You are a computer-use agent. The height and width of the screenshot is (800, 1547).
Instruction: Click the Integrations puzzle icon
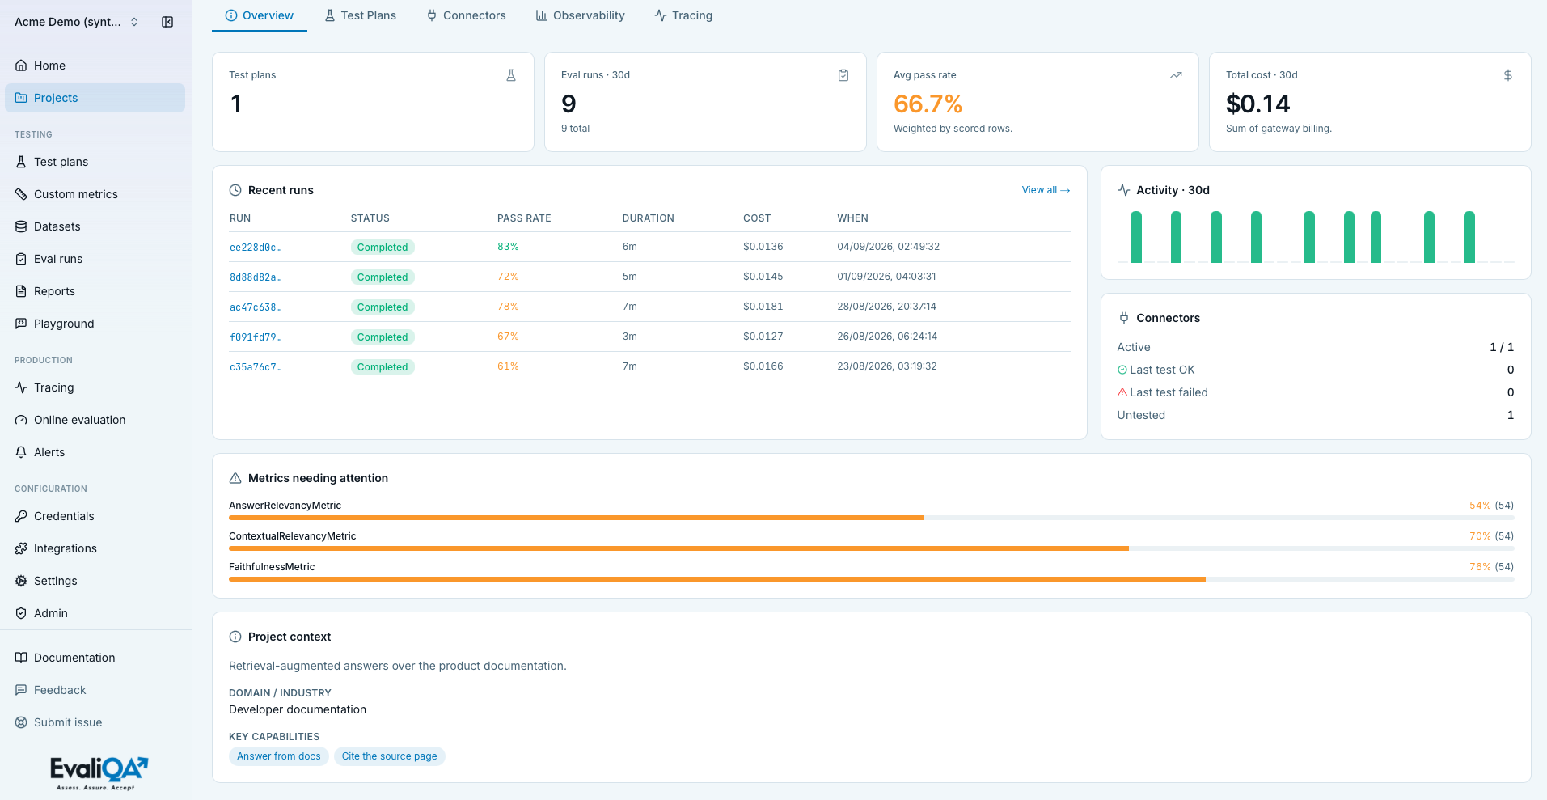click(21, 548)
